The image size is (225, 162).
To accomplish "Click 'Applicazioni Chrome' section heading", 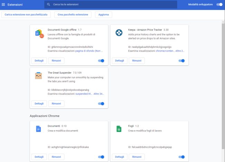I will (x=45, y=116).
